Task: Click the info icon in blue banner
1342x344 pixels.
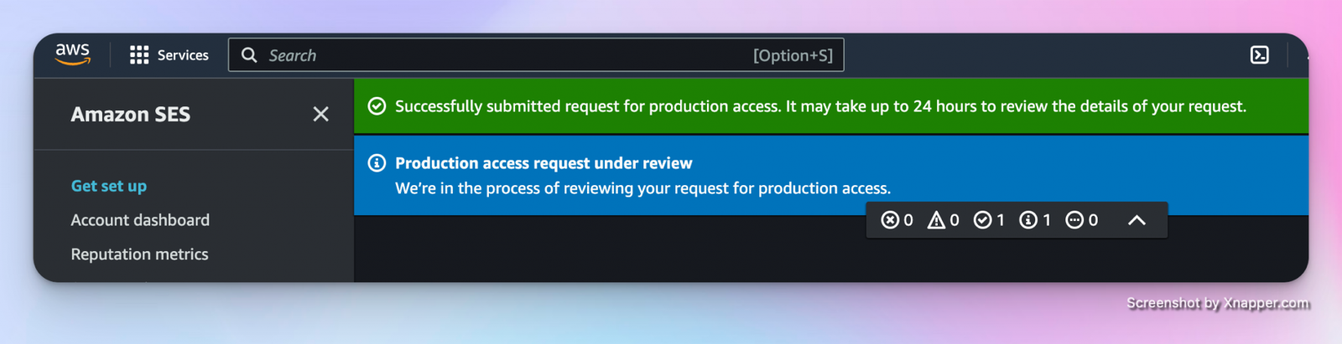Action: pos(377,163)
